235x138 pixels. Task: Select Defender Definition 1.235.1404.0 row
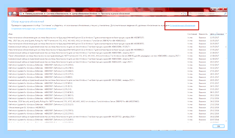pyautogui.click(x=117, y=71)
